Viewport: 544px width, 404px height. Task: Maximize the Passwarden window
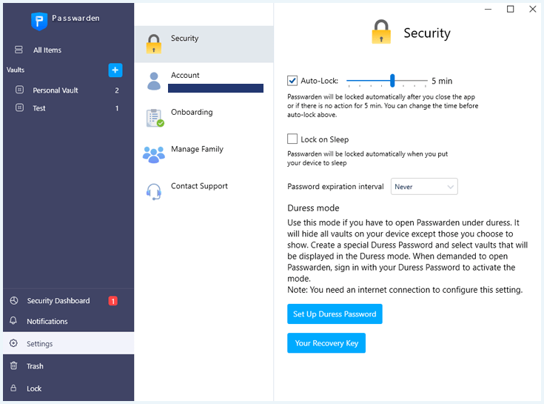coord(511,9)
